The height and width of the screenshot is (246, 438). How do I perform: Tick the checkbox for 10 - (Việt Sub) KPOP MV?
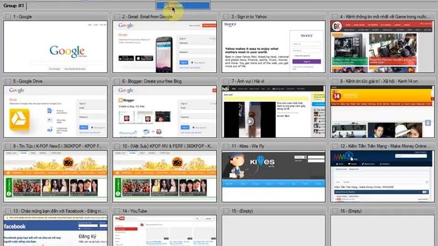[x=117, y=146]
